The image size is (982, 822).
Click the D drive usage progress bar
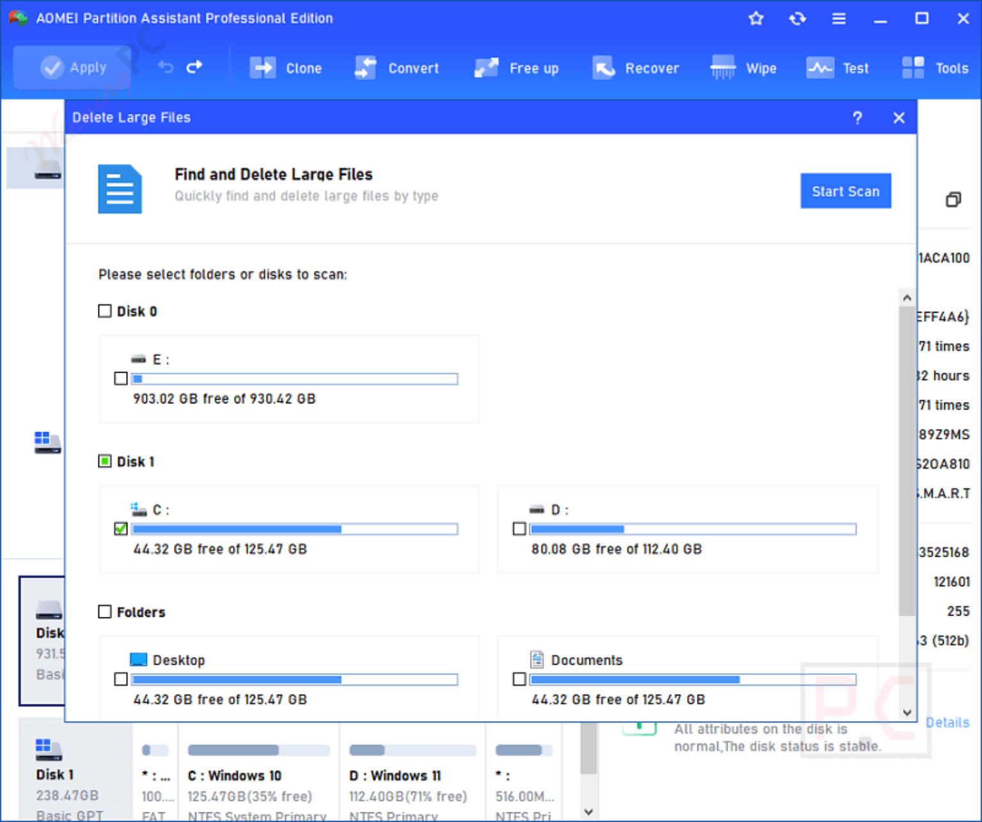[693, 529]
